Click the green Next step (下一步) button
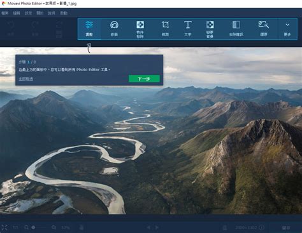 point(144,79)
